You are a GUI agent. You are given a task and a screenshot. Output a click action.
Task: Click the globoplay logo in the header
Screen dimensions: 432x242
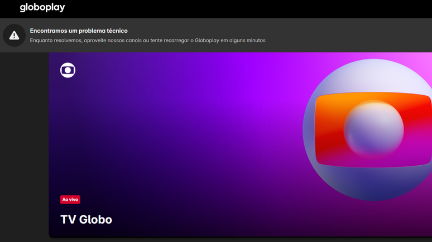(x=42, y=8)
